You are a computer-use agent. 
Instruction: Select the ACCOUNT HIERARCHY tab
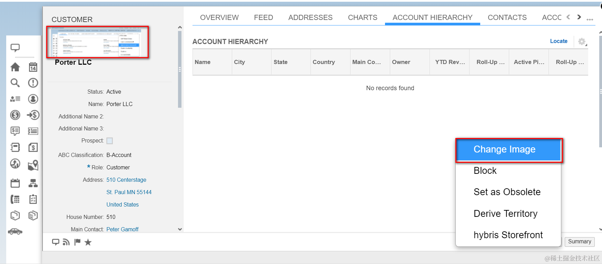[433, 18]
